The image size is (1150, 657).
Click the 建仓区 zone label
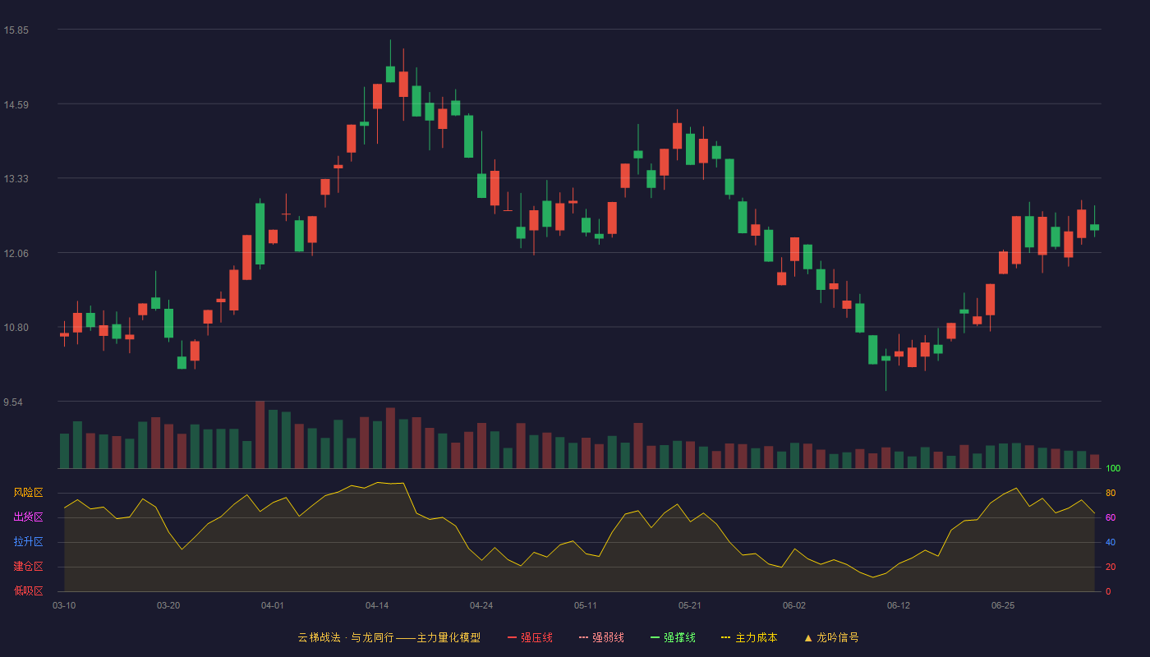coord(28,567)
